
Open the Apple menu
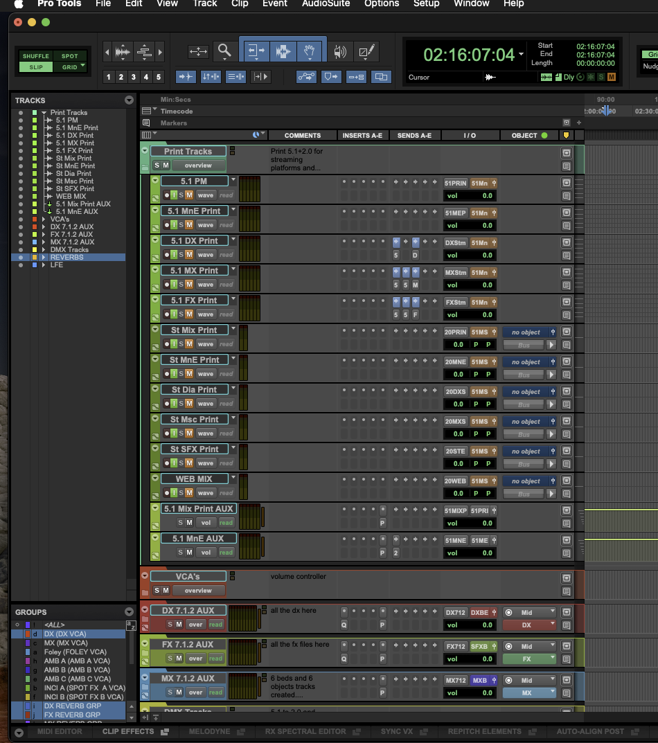click(x=19, y=3)
